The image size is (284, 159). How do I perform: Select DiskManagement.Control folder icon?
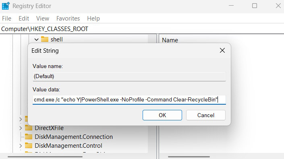[29, 145]
